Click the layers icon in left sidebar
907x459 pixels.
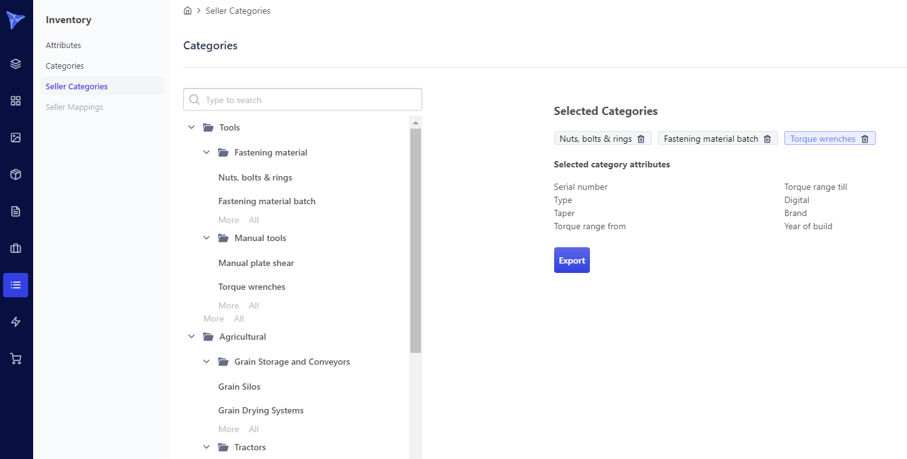click(16, 64)
